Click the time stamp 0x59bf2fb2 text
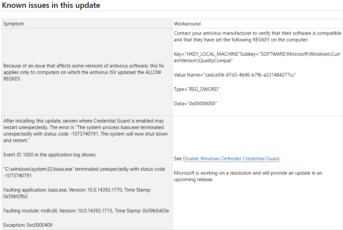This screenshot has height=230, width=343. (x=16, y=196)
